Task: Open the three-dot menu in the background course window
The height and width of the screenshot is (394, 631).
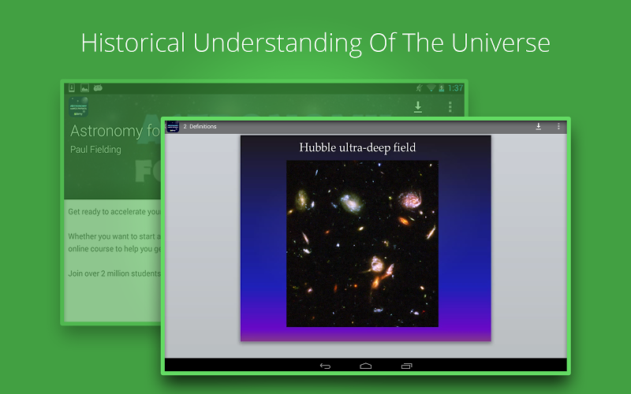Action: (x=450, y=106)
